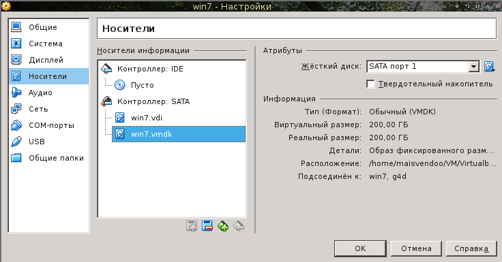Select the empty optical drive Пусто

click(142, 85)
